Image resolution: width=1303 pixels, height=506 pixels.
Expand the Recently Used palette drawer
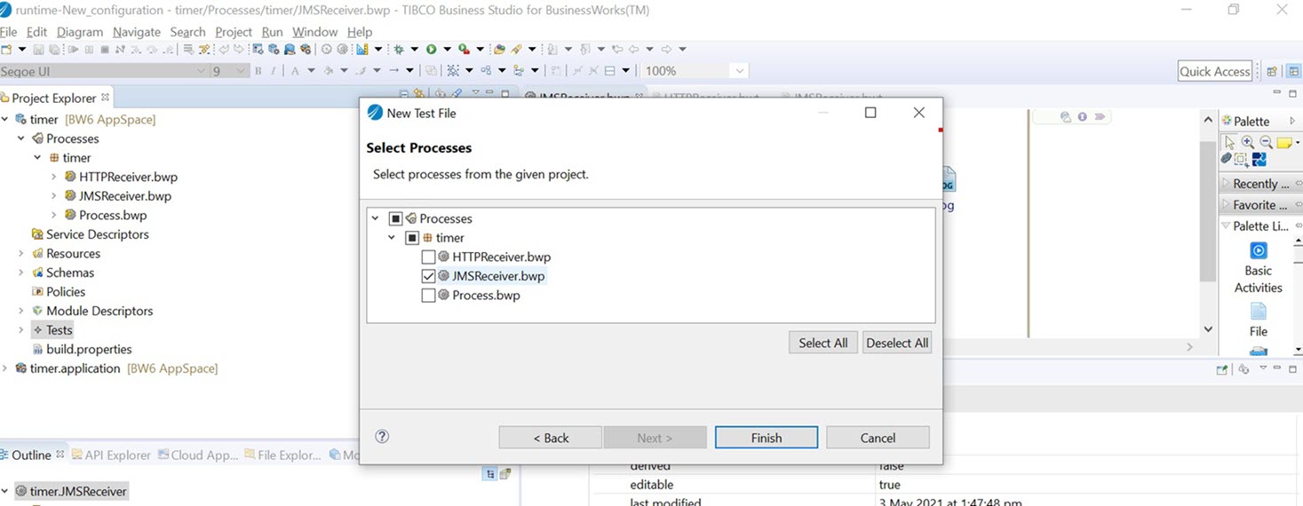(1259, 184)
